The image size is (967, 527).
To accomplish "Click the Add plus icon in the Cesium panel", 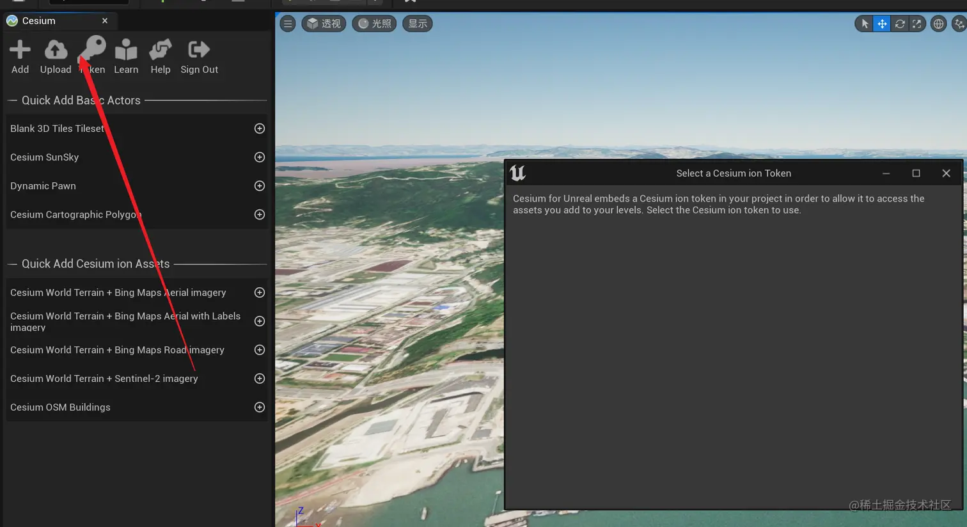I will point(20,49).
